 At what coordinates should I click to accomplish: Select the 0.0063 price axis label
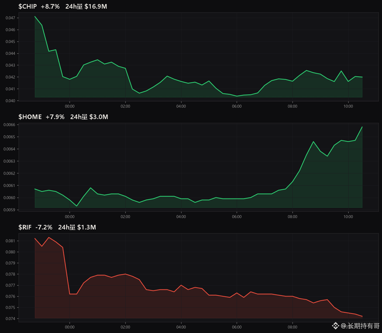click(9, 161)
